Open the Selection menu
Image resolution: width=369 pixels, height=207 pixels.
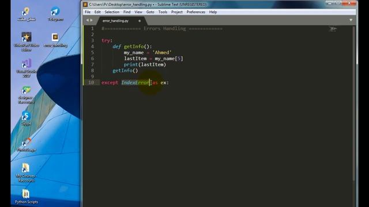point(112,12)
